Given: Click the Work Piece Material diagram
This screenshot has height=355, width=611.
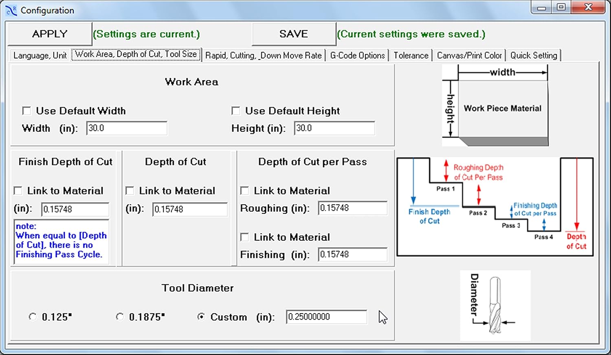Looking at the screenshot, I should click(x=495, y=106).
